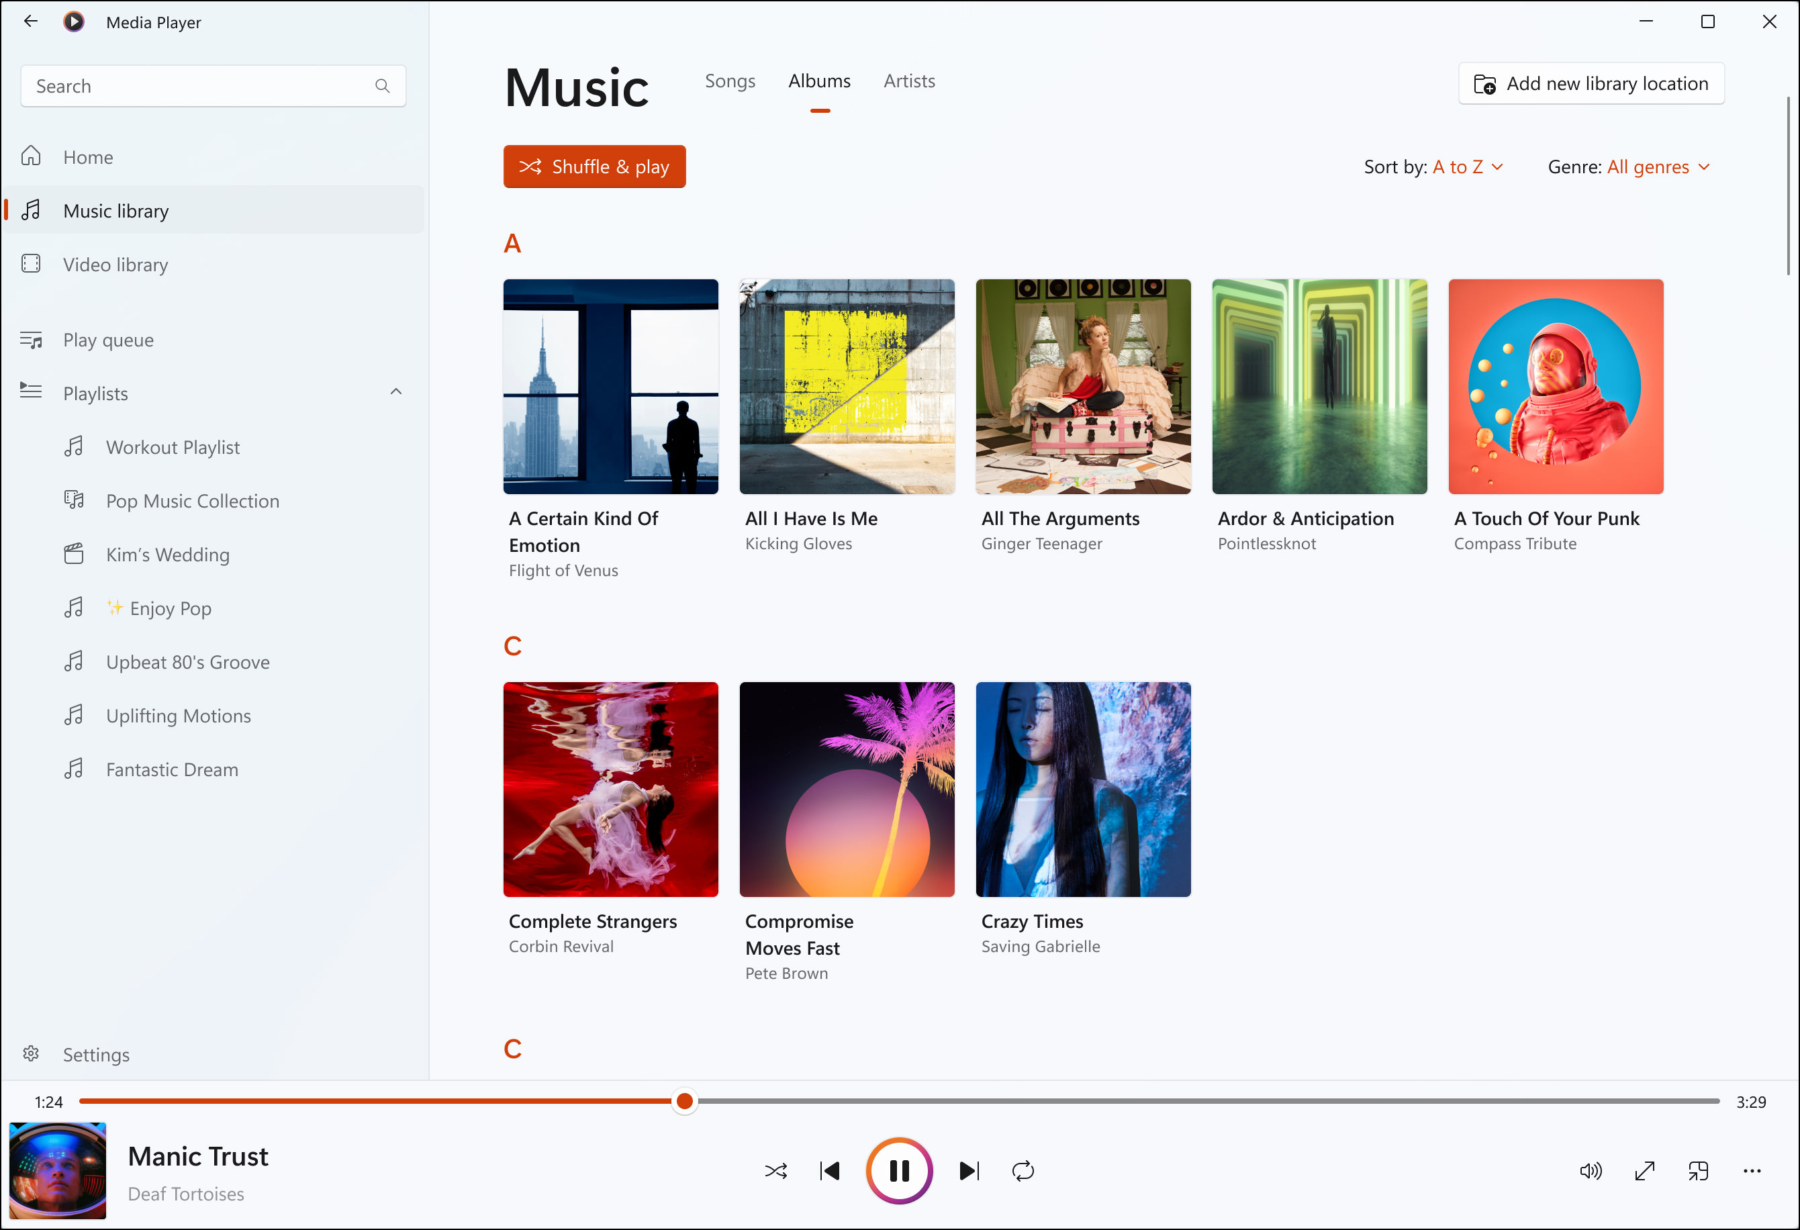The width and height of the screenshot is (1800, 1230).
Task: Pause the current song
Action: pos(899,1171)
